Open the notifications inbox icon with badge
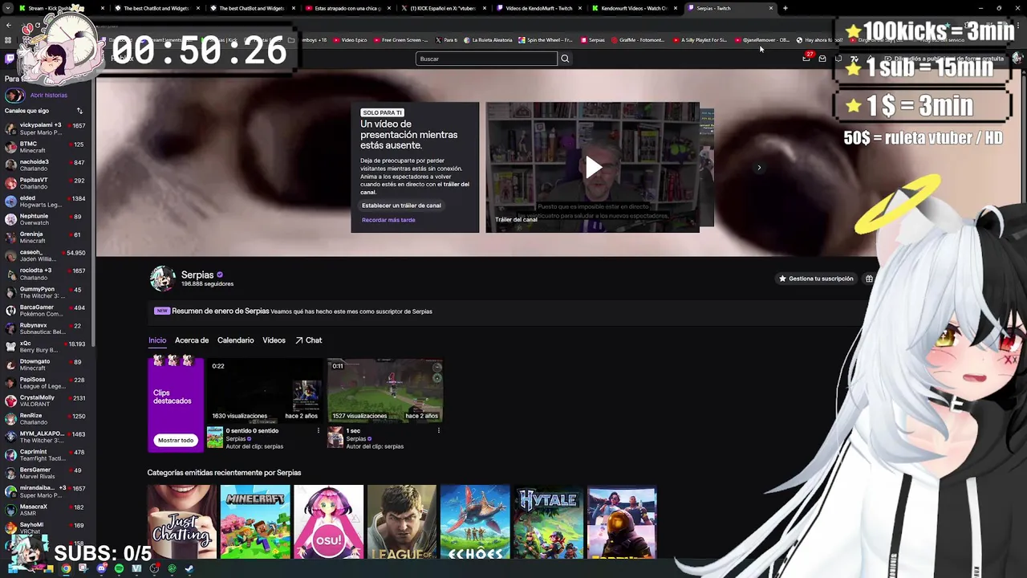The width and height of the screenshot is (1027, 578). point(807,58)
